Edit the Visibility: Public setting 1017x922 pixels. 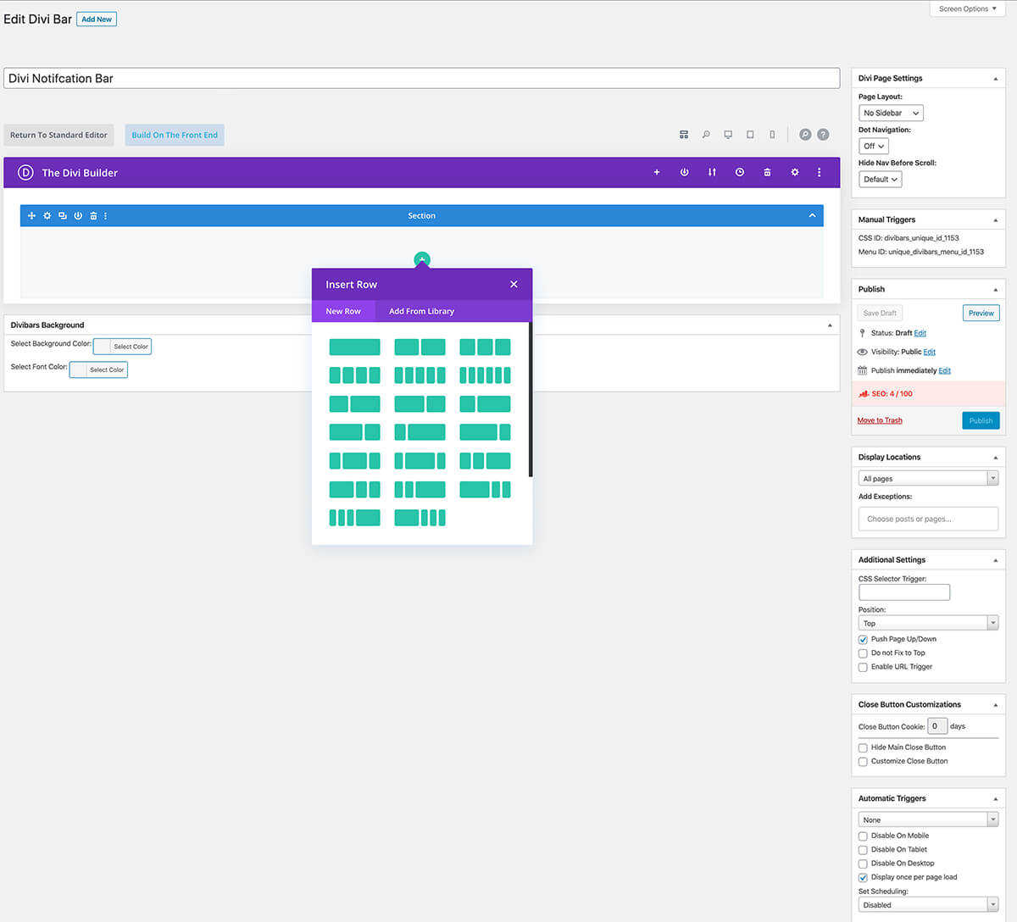[930, 352]
